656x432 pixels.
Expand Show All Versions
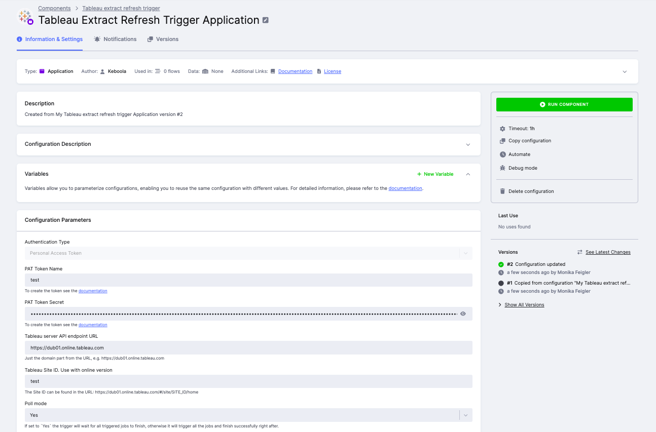524,304
